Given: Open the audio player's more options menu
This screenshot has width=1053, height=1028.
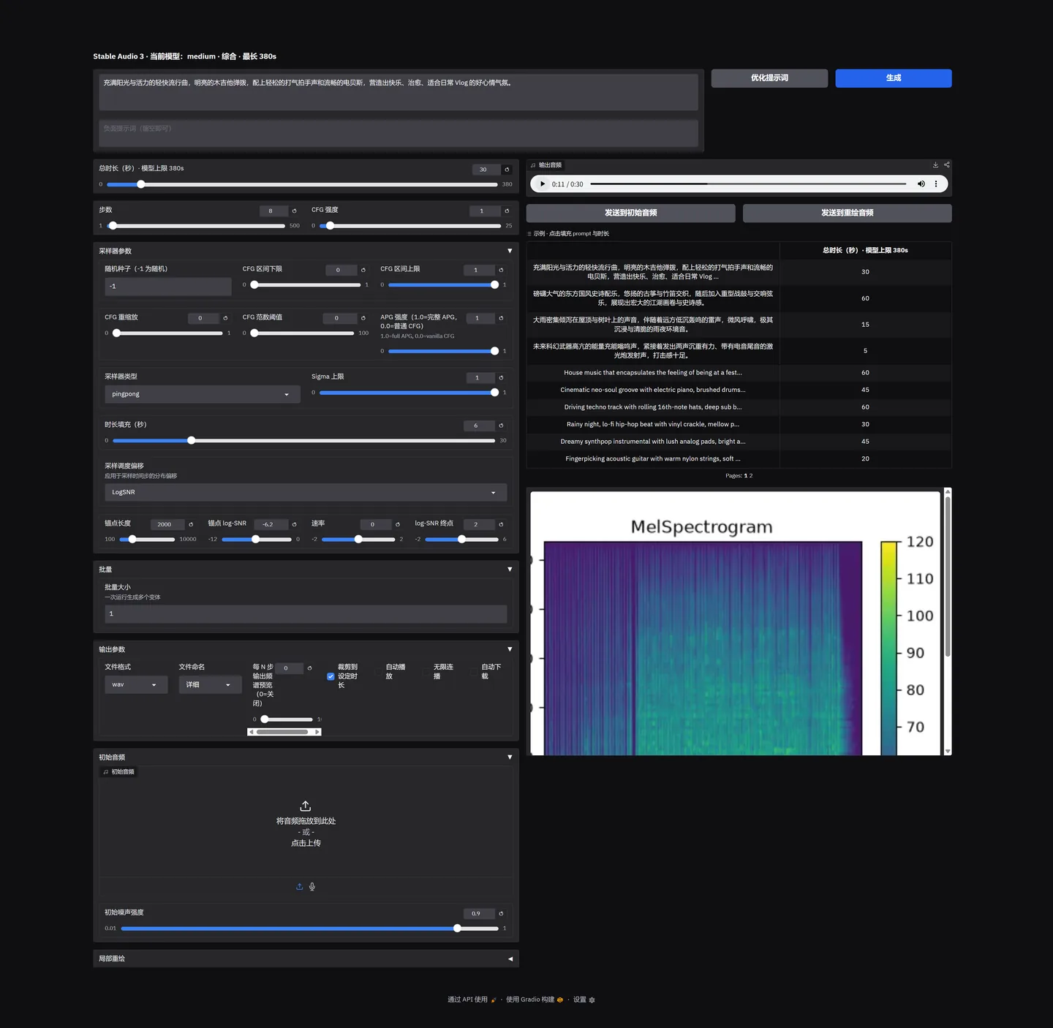Looking at the screenshot, I should click(x=936, y=184).
